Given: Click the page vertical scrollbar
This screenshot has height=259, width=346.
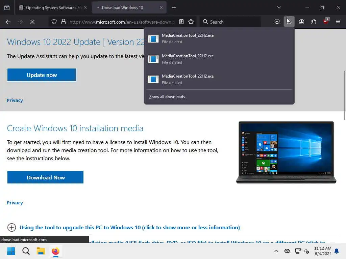Looking at the screenshot, I should pyautogui.click(x=344, y=95).
